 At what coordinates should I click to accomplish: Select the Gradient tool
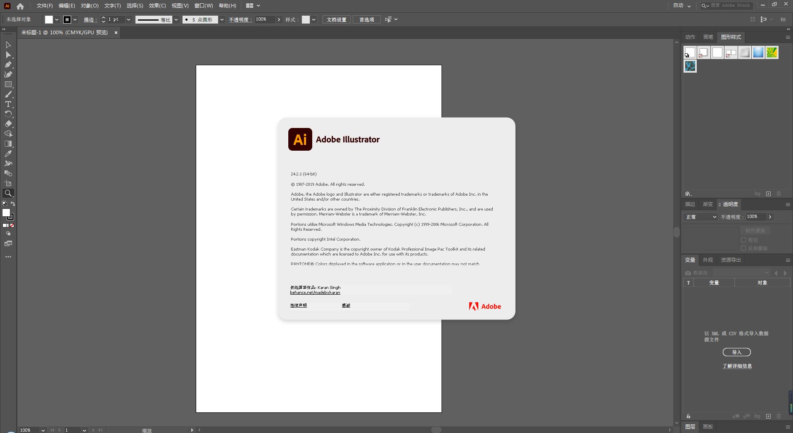(x=8, y=144)
